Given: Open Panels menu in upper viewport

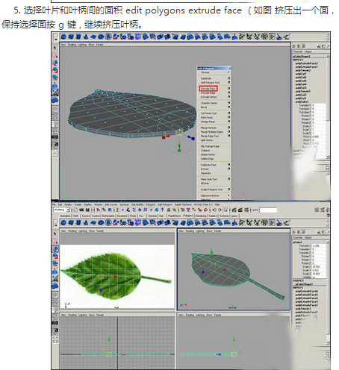Looking at the screenshot, I should 99,45.
